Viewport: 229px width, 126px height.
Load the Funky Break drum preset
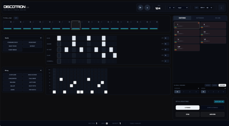13,50
